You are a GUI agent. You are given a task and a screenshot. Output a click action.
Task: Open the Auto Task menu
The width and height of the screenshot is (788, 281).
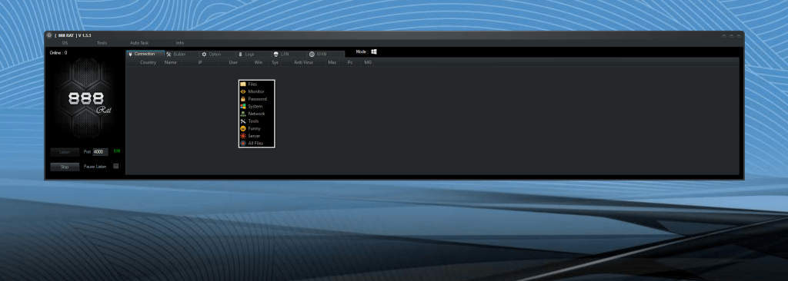click(x=139, y=43)
